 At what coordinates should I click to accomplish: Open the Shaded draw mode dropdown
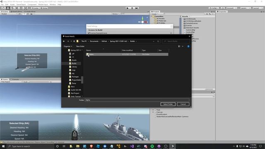(x=9, y=14)
